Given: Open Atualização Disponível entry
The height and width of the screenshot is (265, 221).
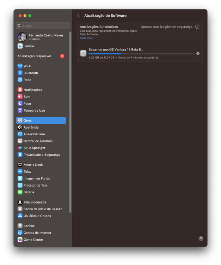Looking at the screenshot, I should (41, 56).
